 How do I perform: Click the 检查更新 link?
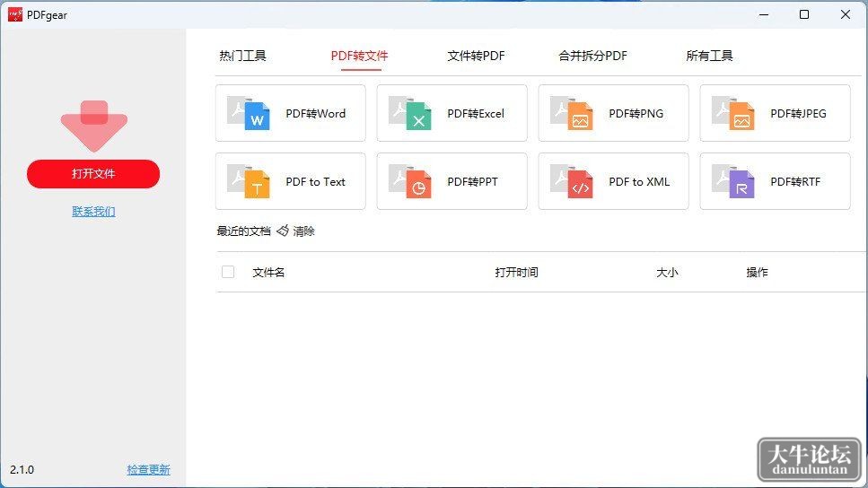tap(148, 470)
